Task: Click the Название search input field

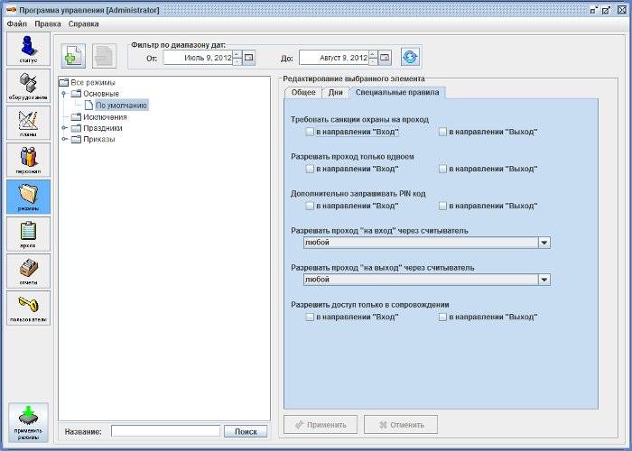Action: (165, 431)
